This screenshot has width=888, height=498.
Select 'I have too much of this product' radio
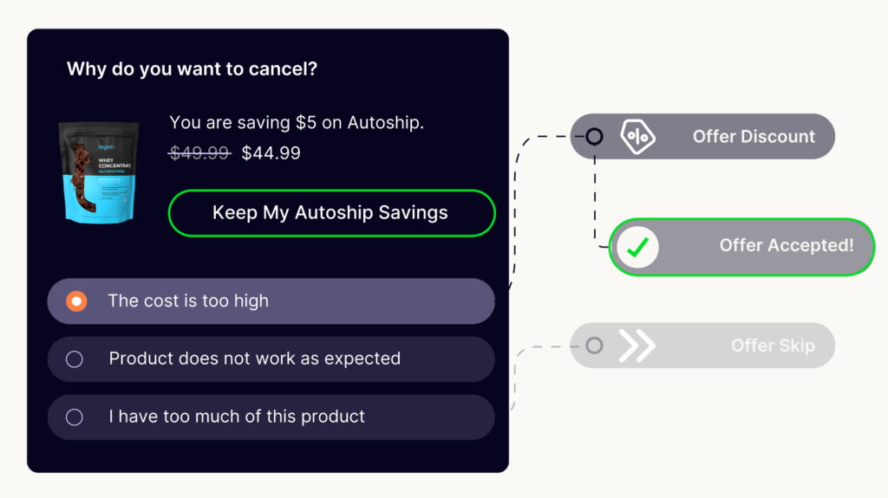(x=75, y=417)
